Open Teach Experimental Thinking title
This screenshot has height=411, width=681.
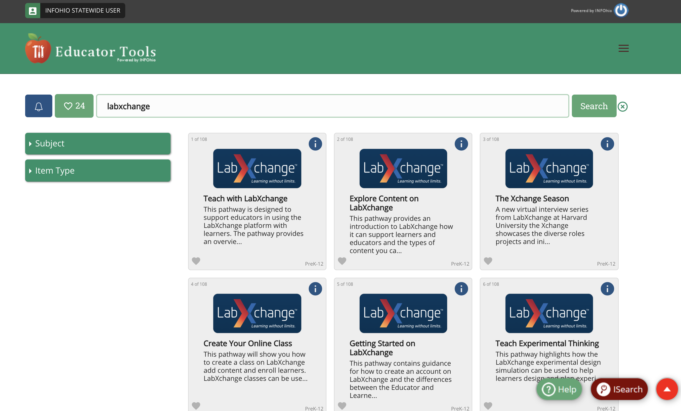coord(547,343)
